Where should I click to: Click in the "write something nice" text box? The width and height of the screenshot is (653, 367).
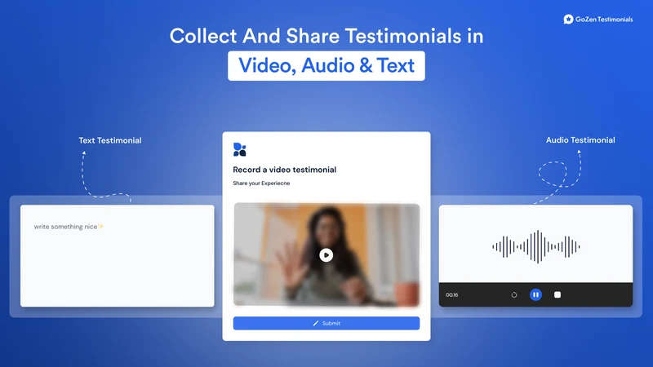click(118, 255)
